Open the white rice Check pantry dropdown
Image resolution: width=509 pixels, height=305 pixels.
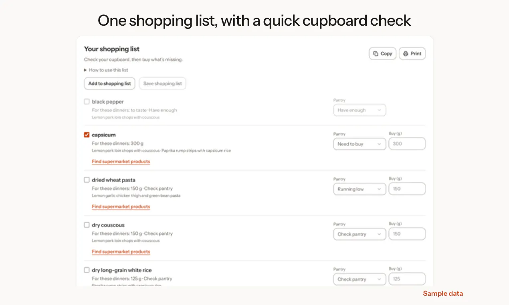[x=360, y=279]
